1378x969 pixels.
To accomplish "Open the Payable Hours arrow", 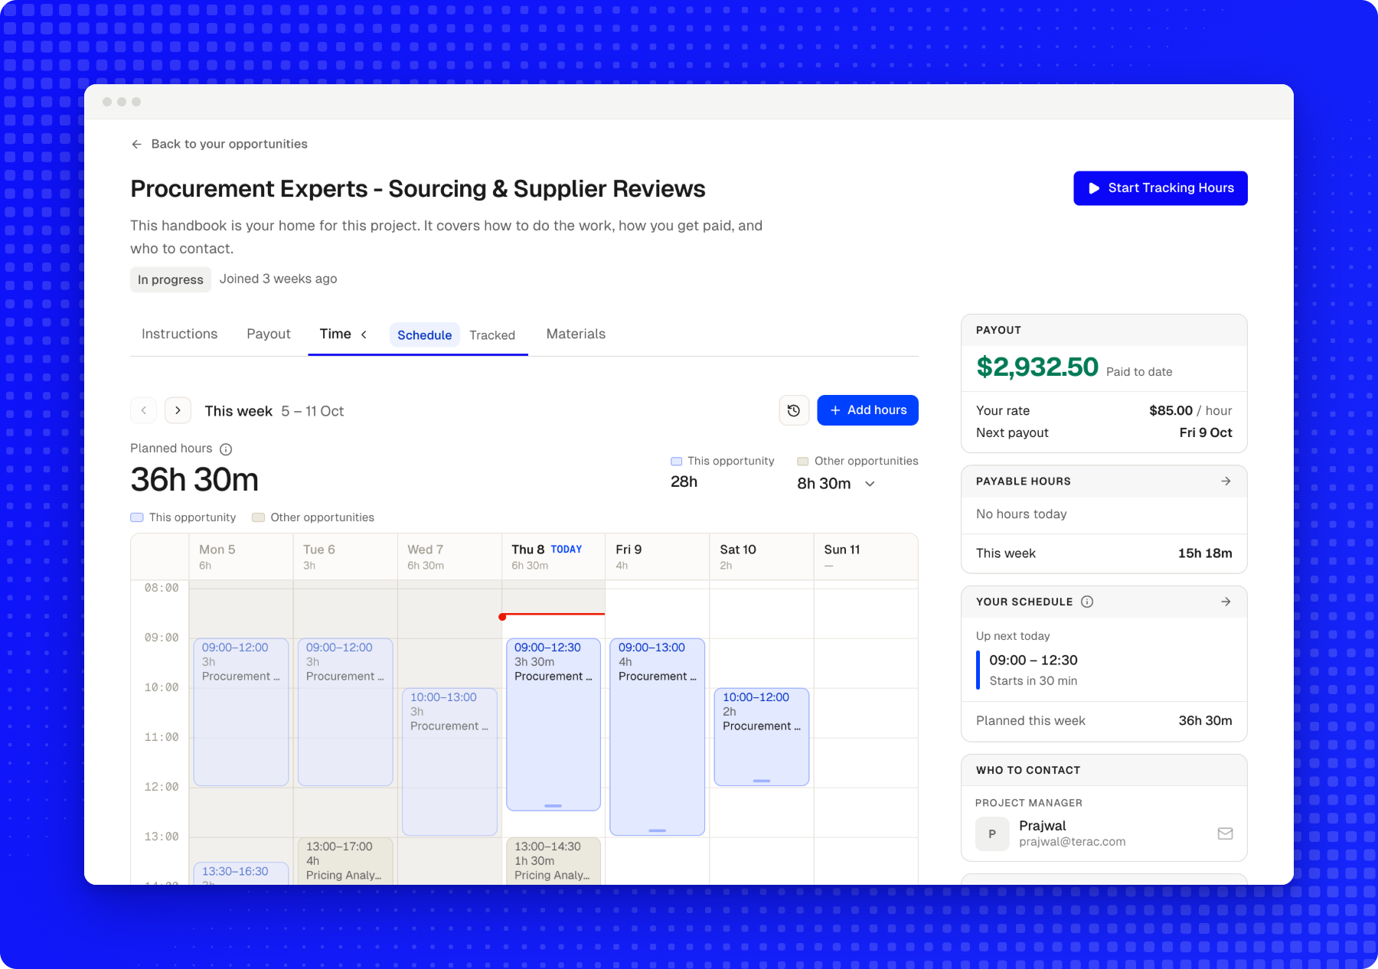I will tap(1226, 481).
